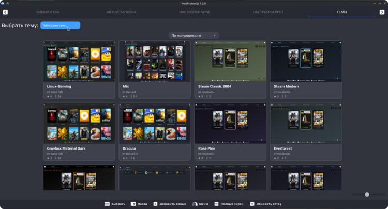
Task: Open the По популярности sort dropdown
Action: coord(194,35)
